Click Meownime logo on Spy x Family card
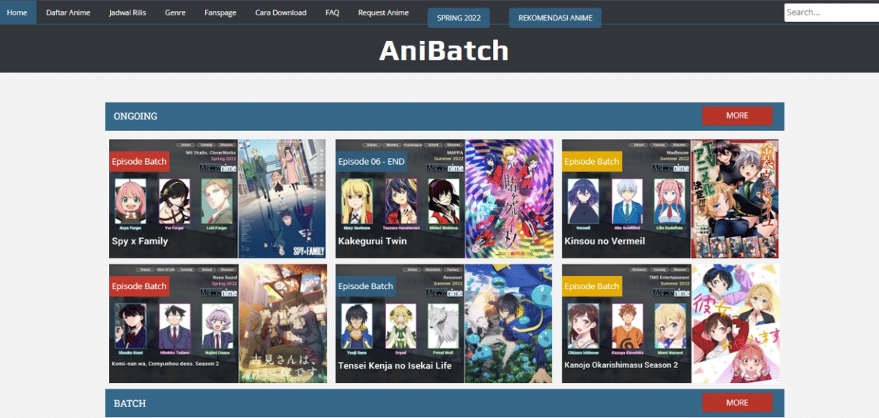 point(218,168)
